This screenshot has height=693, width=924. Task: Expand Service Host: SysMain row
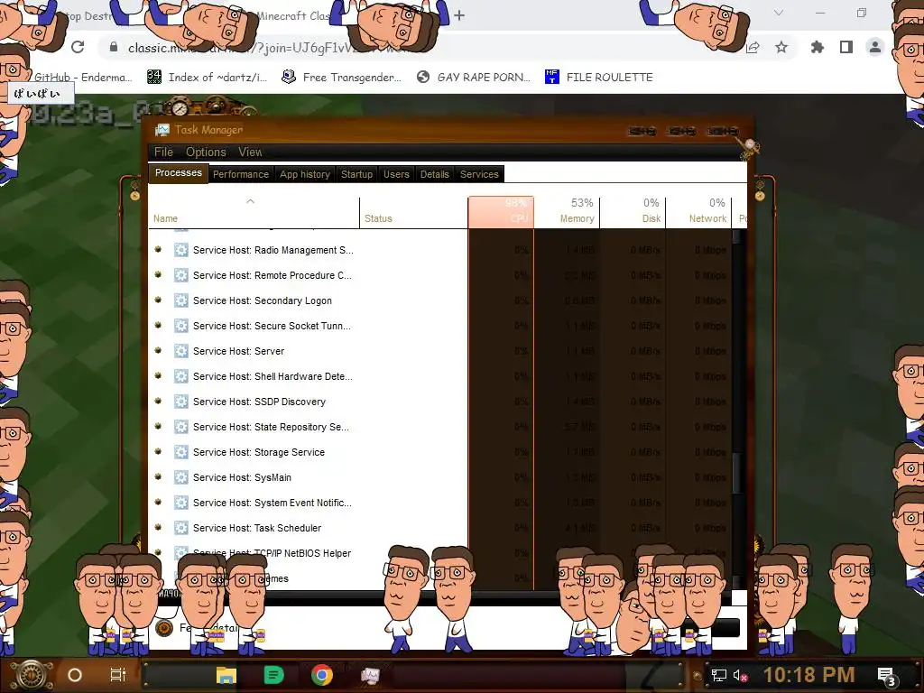click(x=158, y=477)
